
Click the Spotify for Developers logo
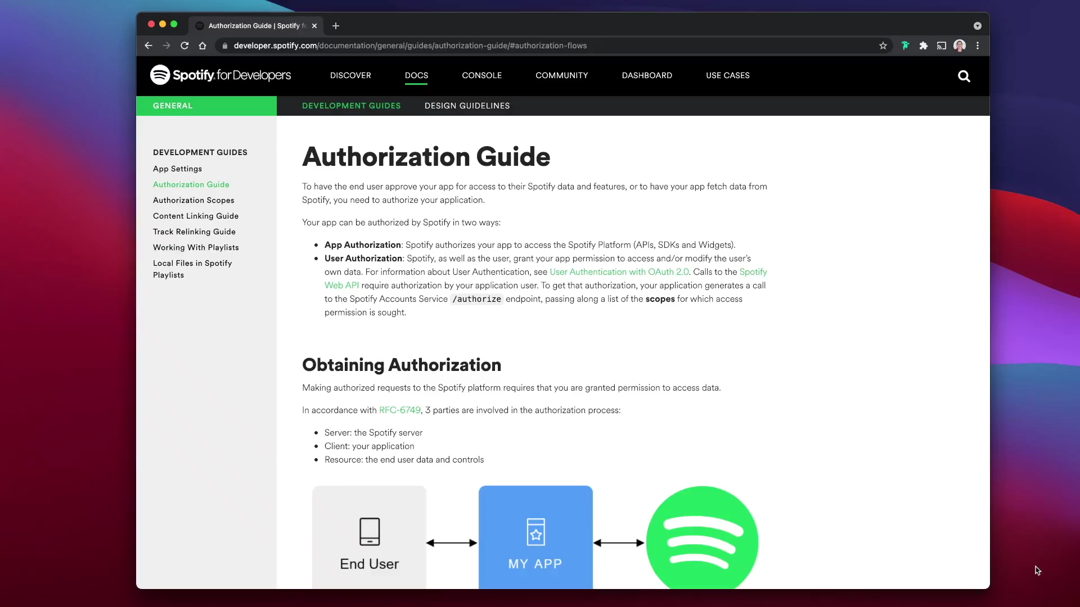coord(220,75)
